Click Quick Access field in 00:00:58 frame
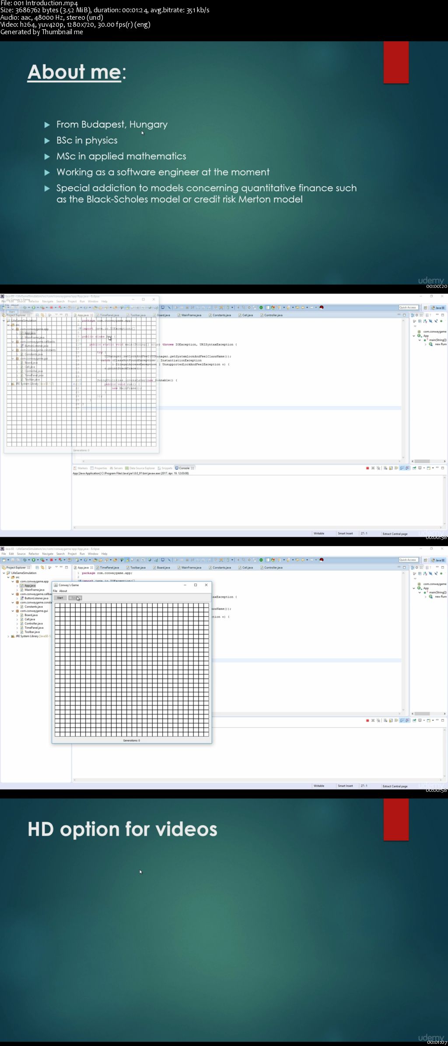Image resolution: width=448 pixels, height=1046 pixels. (x=408, y=560)
